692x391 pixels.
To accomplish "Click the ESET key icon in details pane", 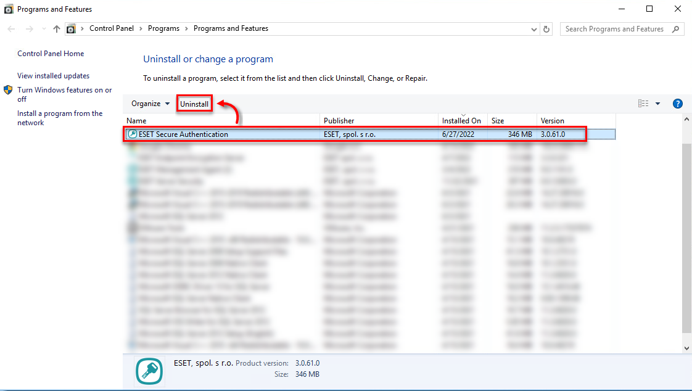I will click(x=149, y=371).
